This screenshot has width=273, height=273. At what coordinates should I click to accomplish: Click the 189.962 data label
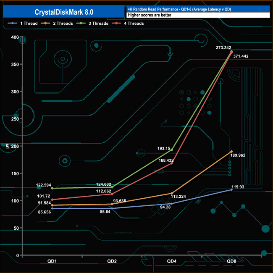[238, 155]
